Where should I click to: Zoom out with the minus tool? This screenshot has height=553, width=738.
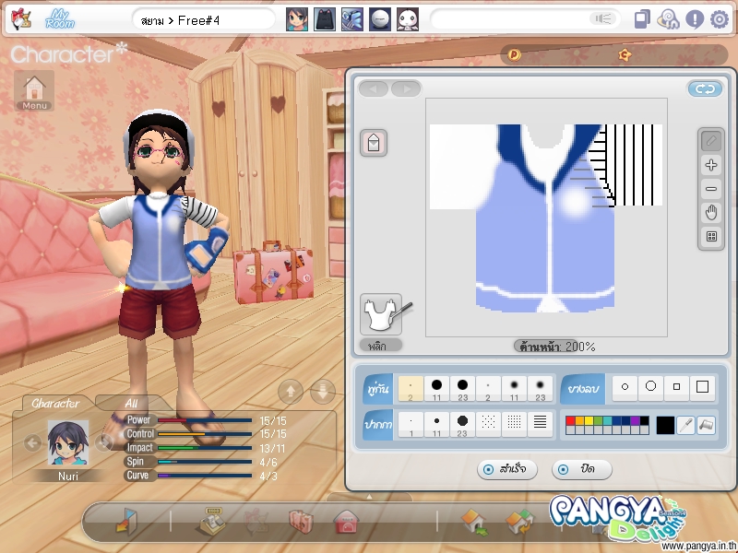pyautogui.click(x=711, y=189)
